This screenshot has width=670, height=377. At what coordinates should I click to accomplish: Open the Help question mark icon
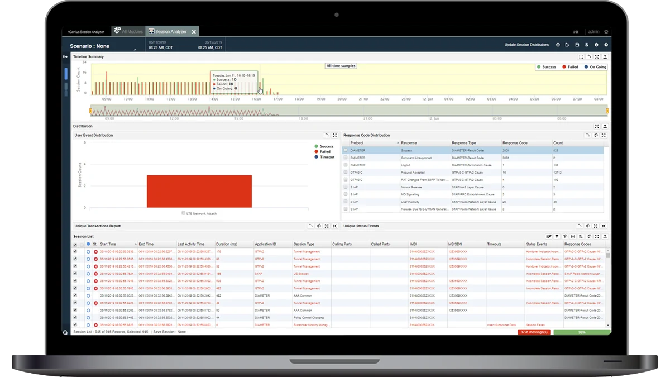606,45
